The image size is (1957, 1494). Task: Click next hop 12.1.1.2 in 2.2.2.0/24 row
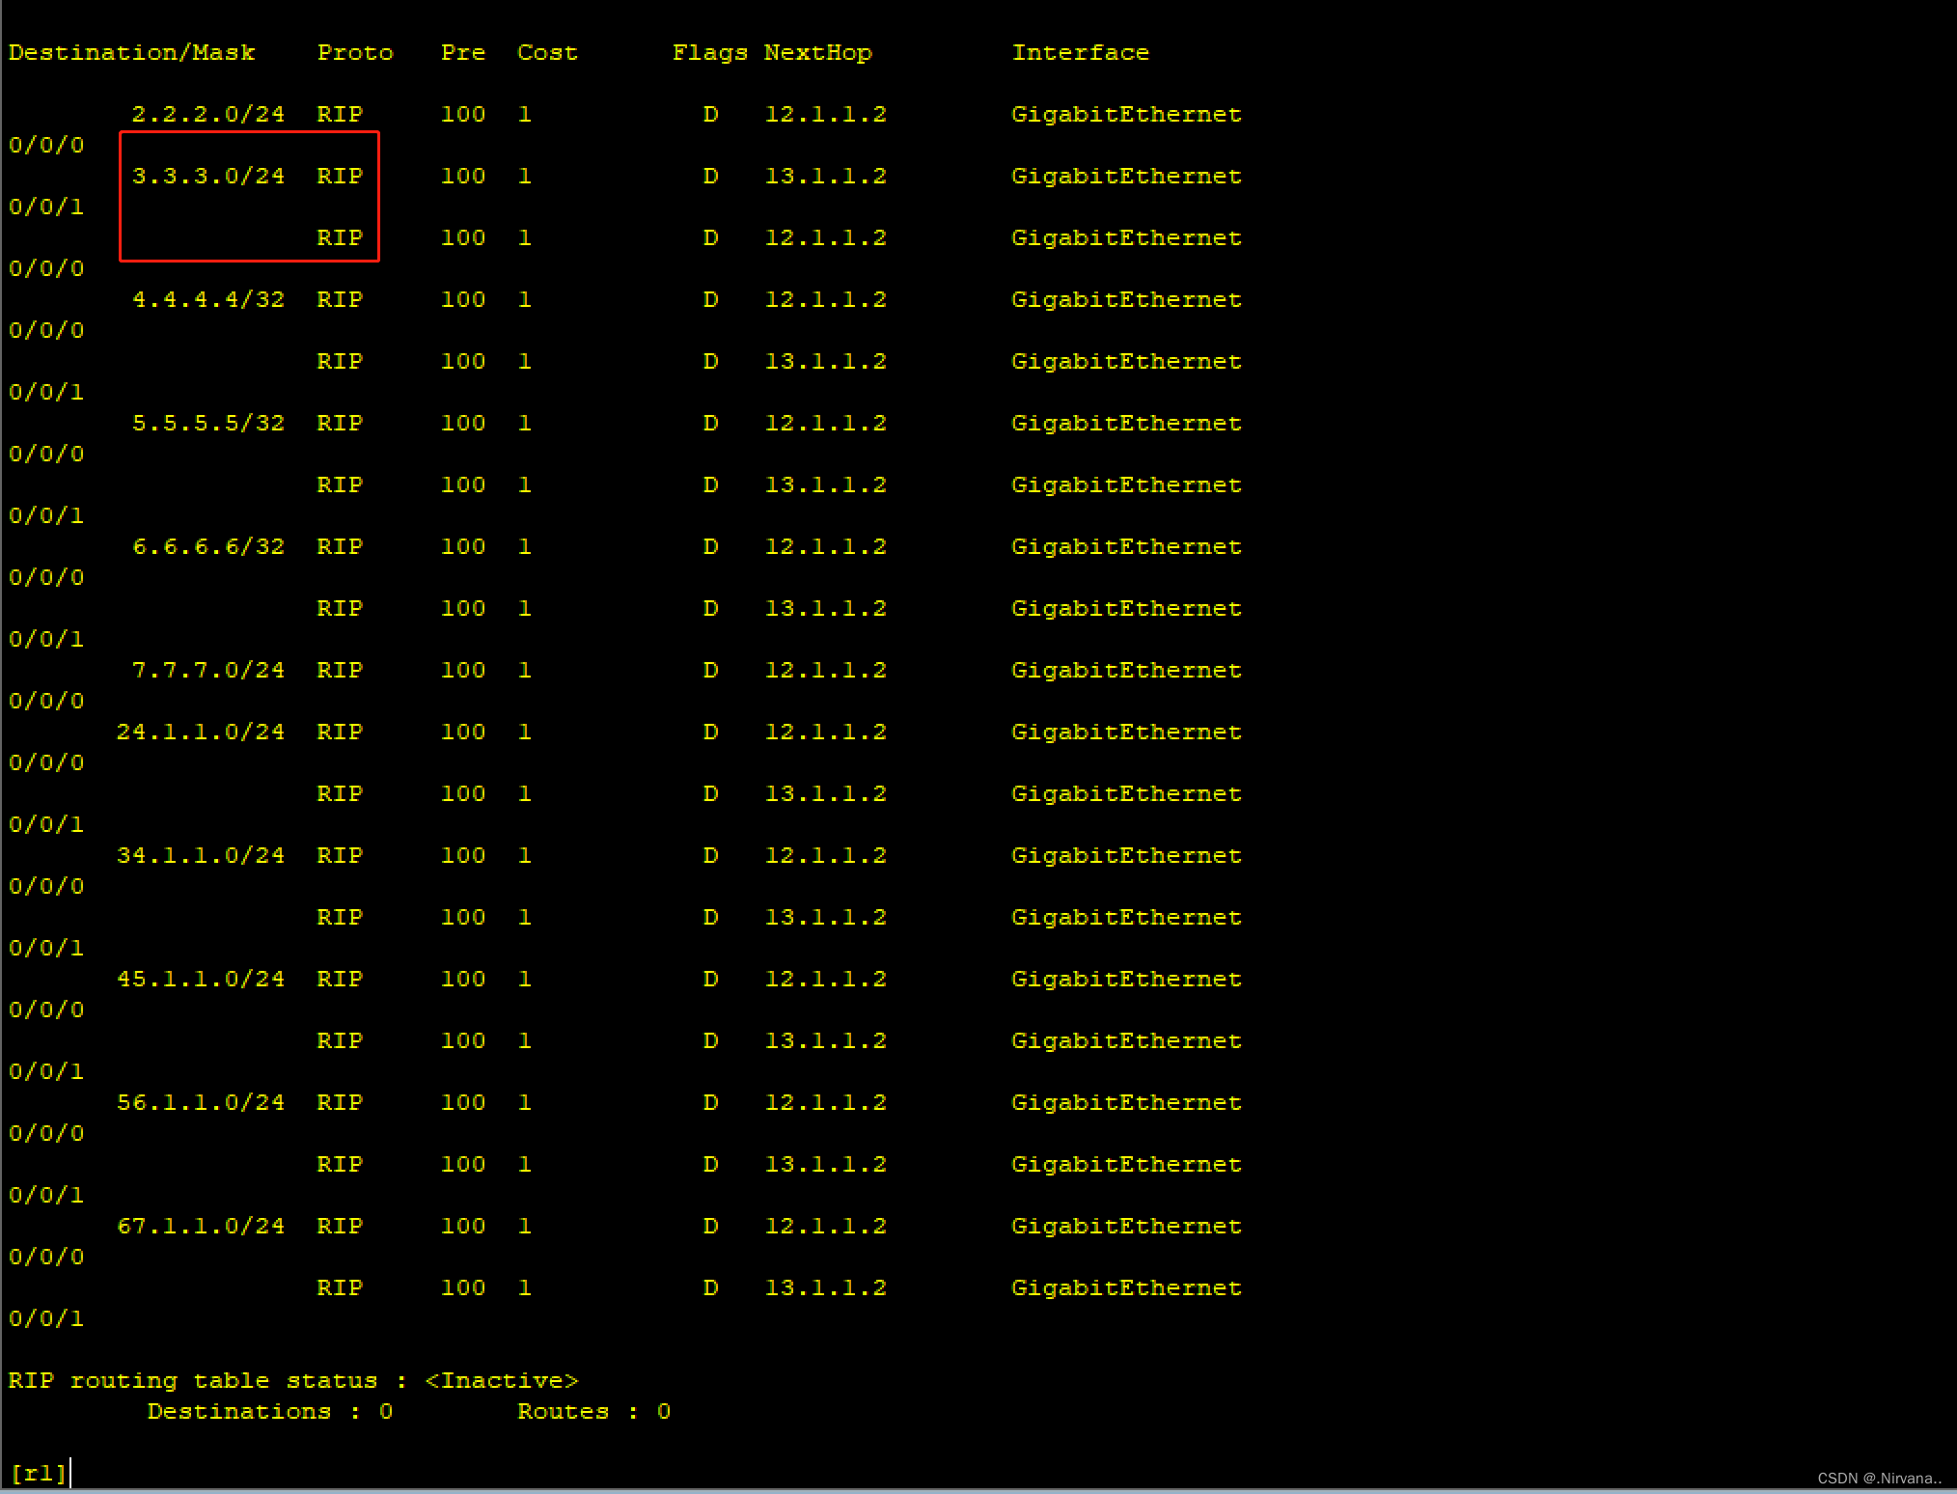tap(826, 115)
